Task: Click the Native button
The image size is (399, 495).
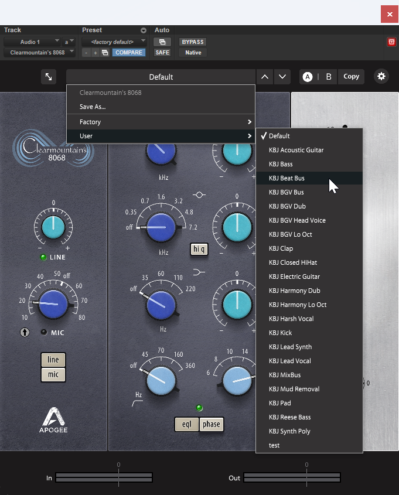Action: tap(193, 53)
